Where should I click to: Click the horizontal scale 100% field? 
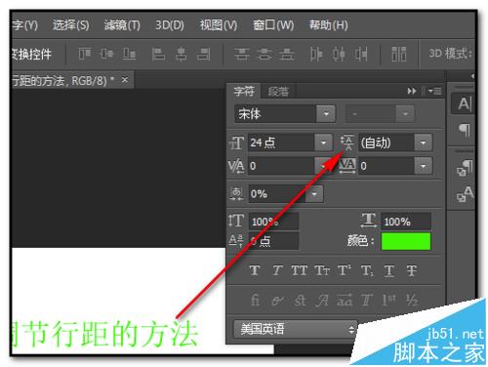[406, 222]
